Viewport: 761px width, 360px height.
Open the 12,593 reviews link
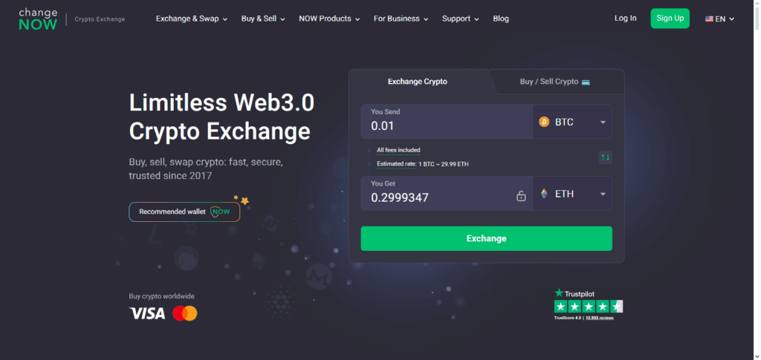pos(600,318)
